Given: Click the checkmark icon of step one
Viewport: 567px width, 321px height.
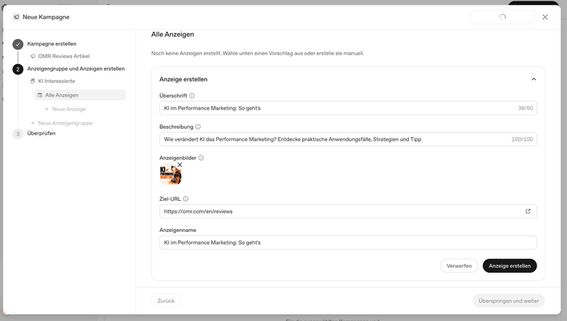Looking at the screenshot, I should tap(18, 44).
